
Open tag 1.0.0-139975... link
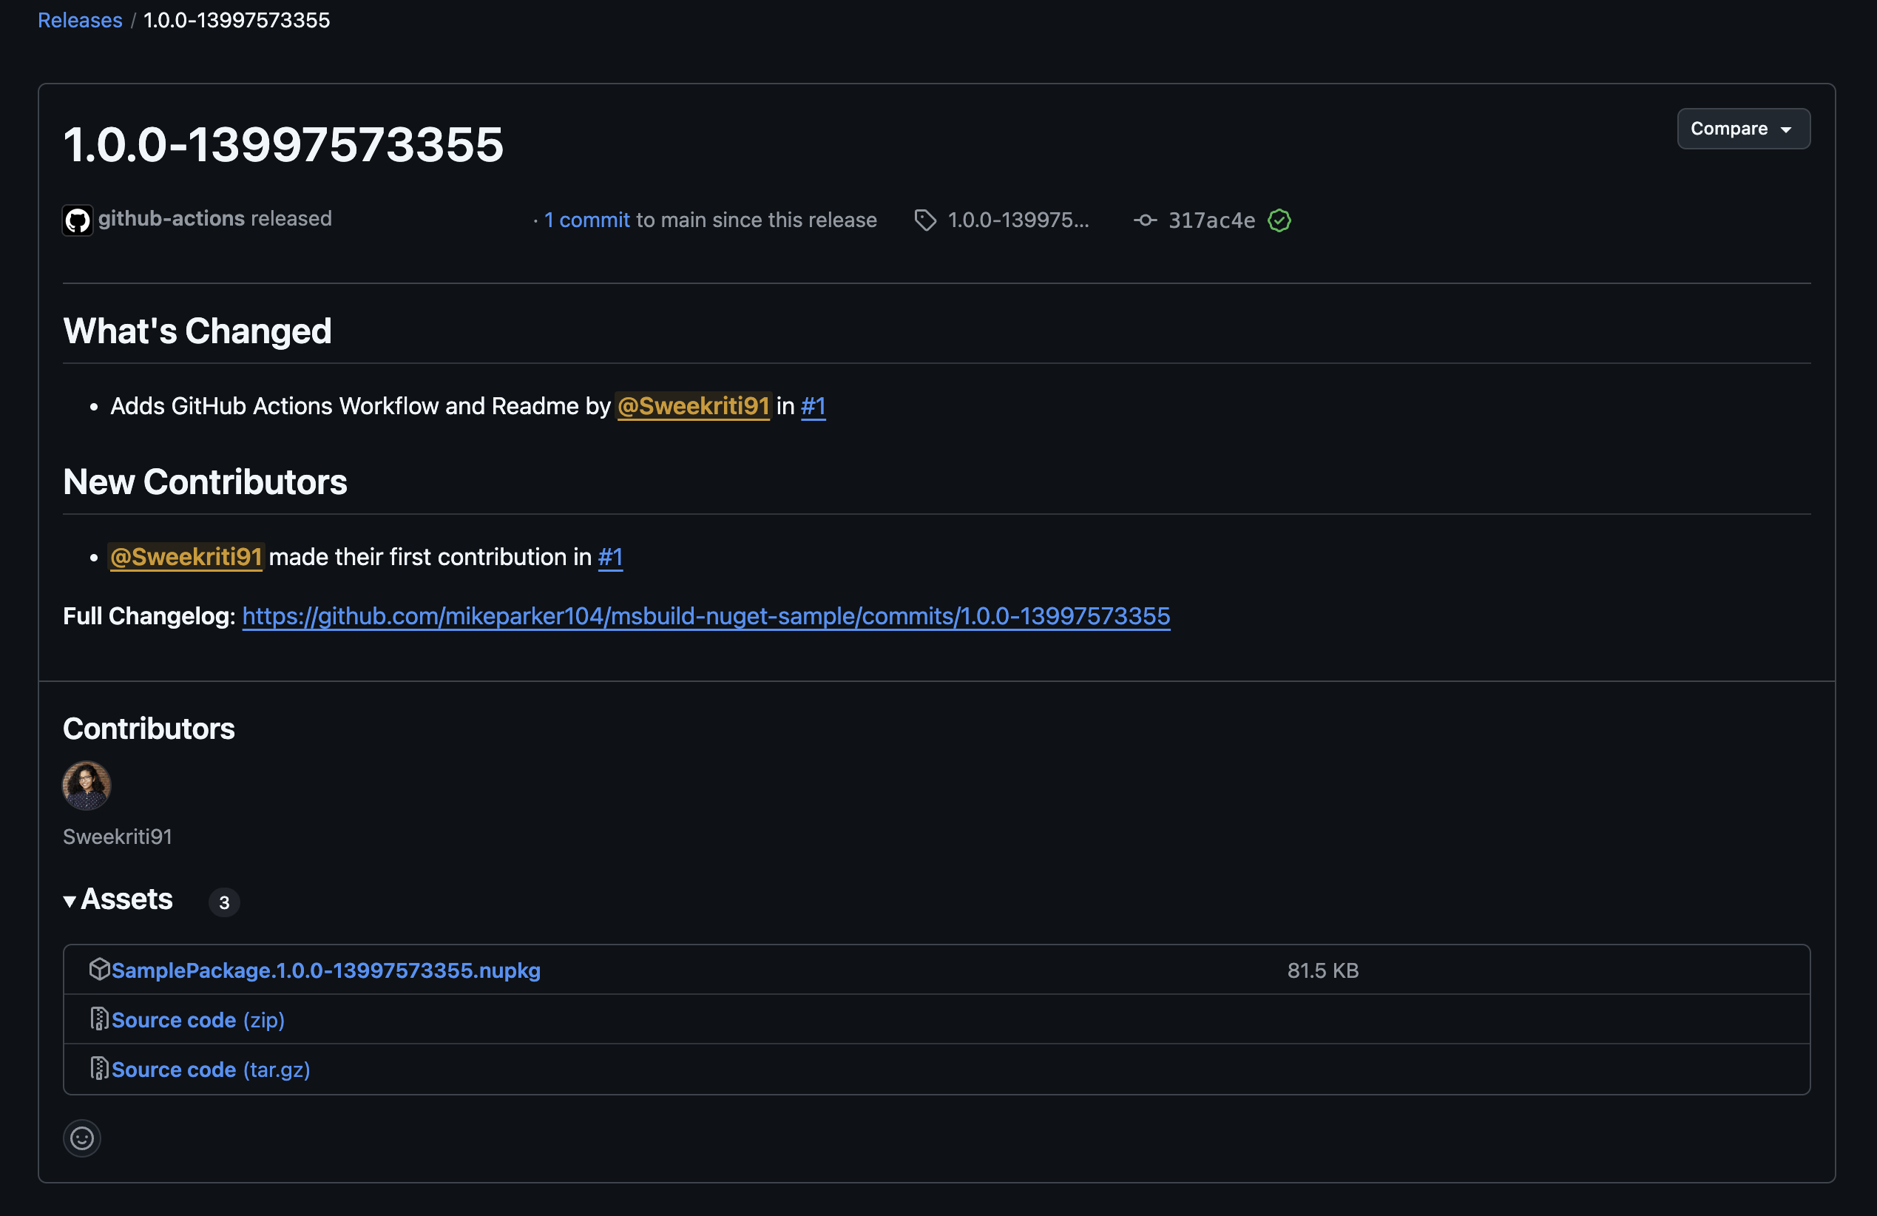click(1018, 220)
